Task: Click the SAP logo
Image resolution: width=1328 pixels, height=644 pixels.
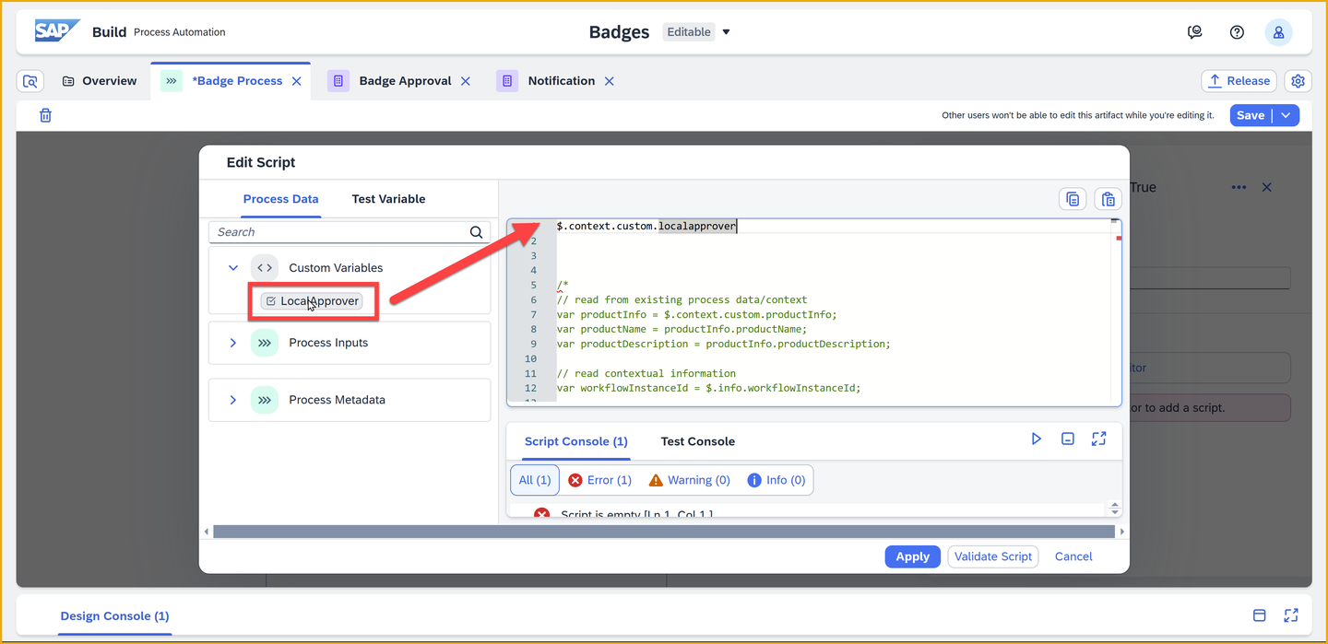Action: 57,31
